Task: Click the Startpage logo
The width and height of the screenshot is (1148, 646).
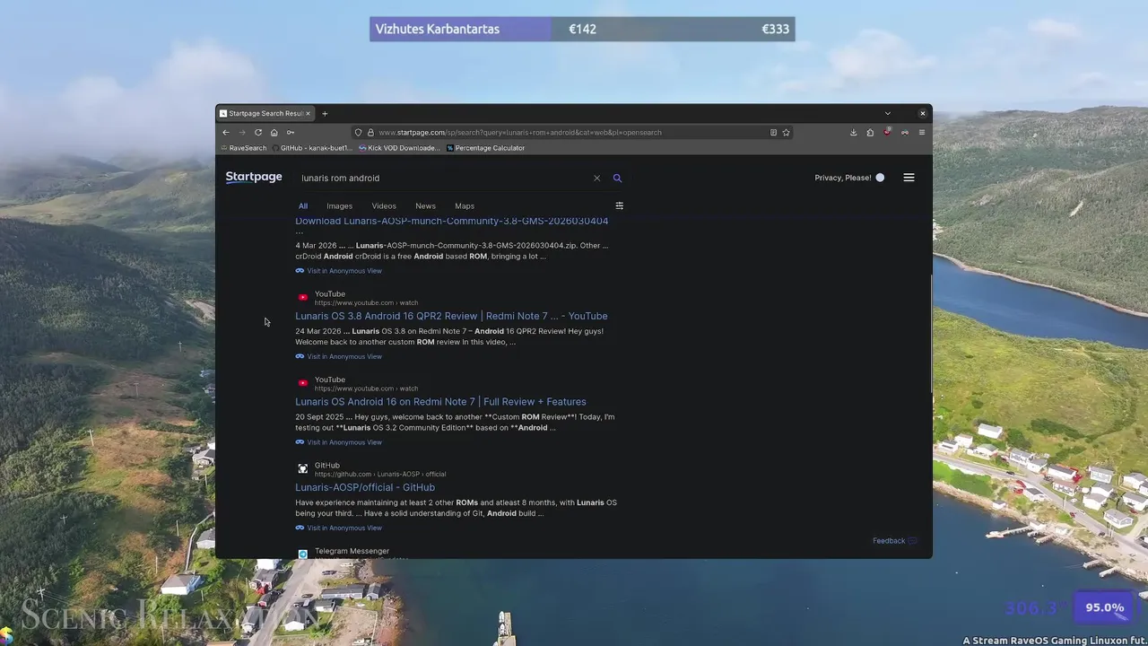Action: point(254,177)
